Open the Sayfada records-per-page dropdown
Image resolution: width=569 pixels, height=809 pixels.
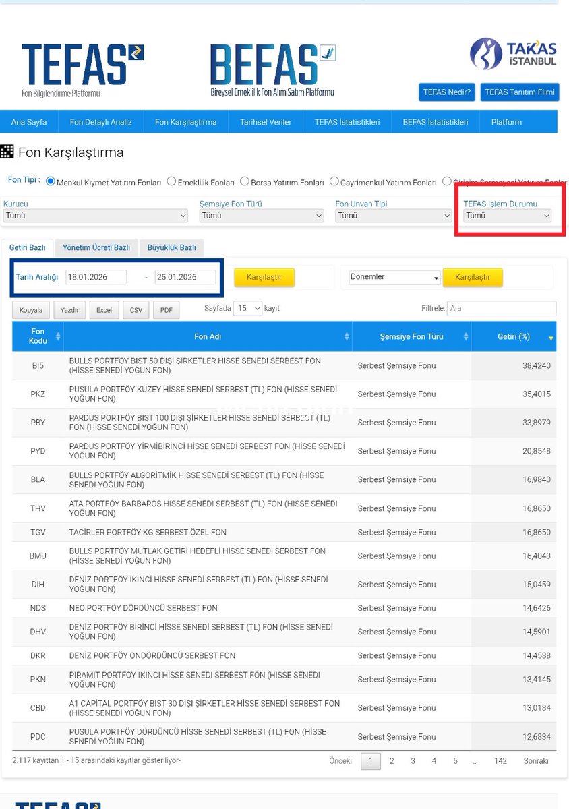tap(247, 308)
